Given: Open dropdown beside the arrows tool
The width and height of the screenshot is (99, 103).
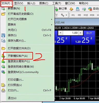Looking at the screenshot, I should pyautogui.click(x=66, y=15).
